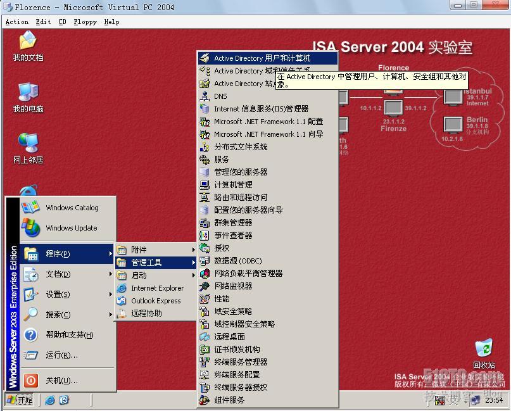This screenshot has height=411, width=511.
Task: Click the Licensing (授权) icon
Action: pos(205,248)
